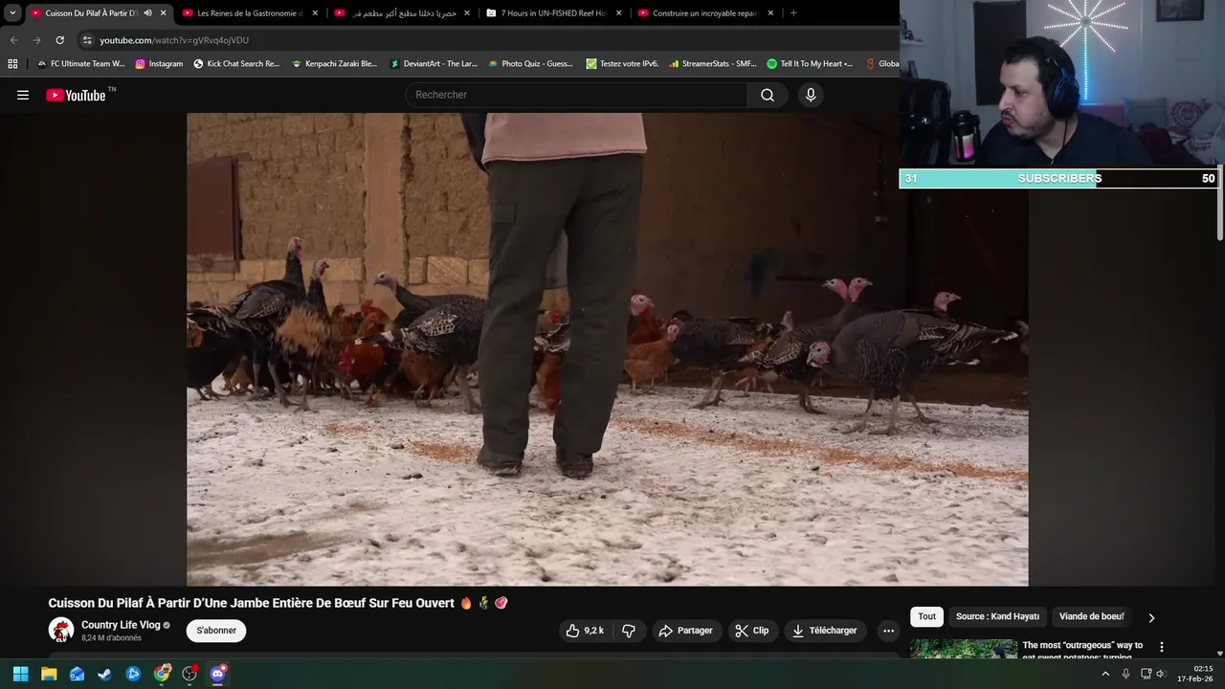
Task: Go forward in browser history
Action: (x=36, y=40)
